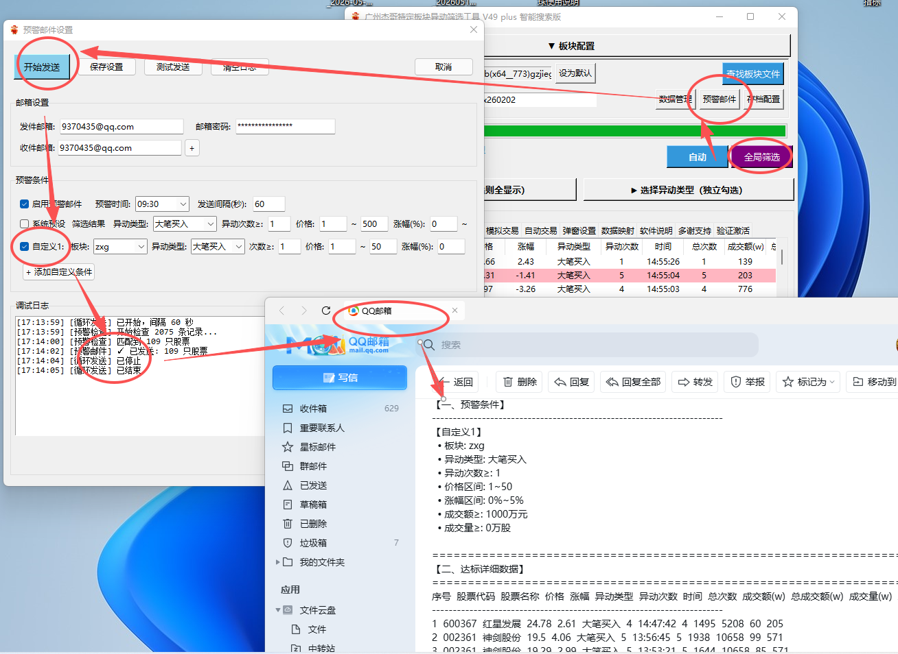Click the purple 全局筛选 button
Viewport: 898px width, 654px height.
pos(761,157)
